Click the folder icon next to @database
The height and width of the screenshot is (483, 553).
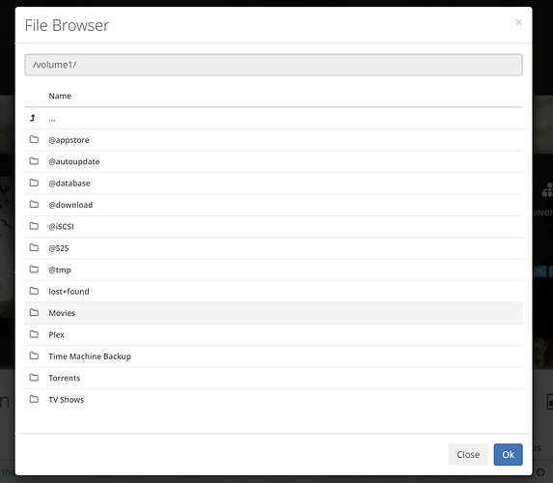coord(34,183)
